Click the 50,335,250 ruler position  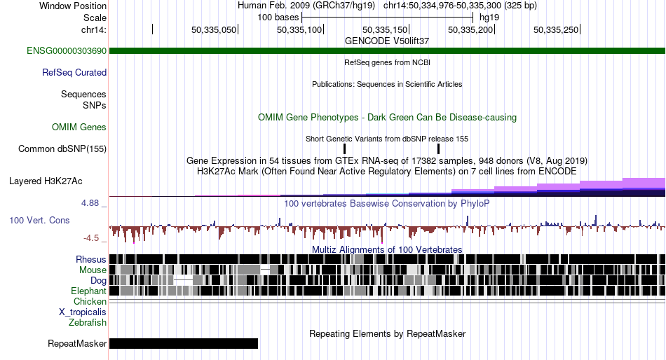(x=556, y=29)
